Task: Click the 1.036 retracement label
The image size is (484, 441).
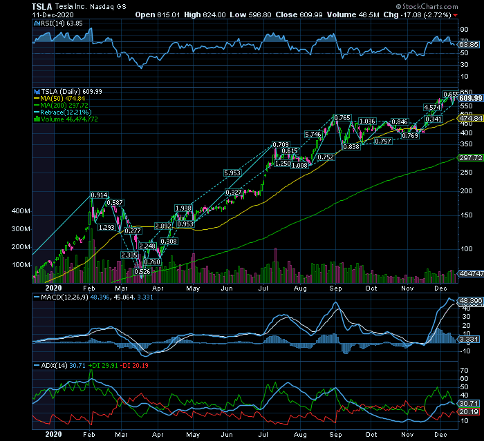Action: (x=367, y=121)
